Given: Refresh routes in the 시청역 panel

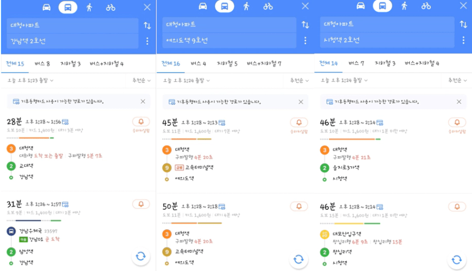Looking at the screenshot, I should click(457, 260).
